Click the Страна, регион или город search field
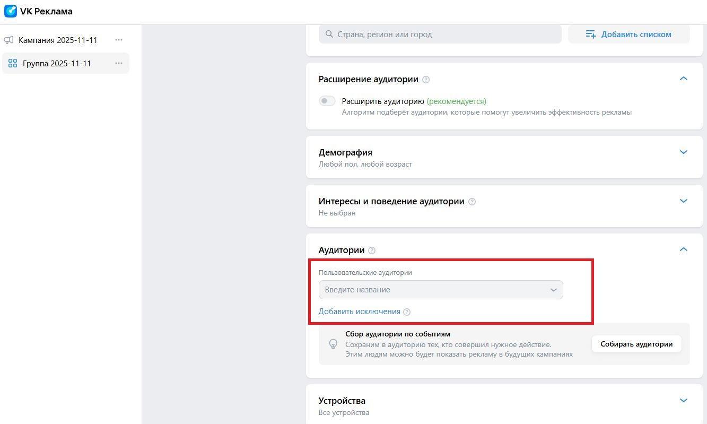 (x=440, y=34)
